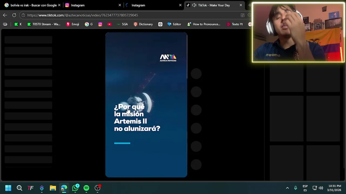
Task: Mute the TikTok tab audio speaker icon
Action: pos(194,5)
